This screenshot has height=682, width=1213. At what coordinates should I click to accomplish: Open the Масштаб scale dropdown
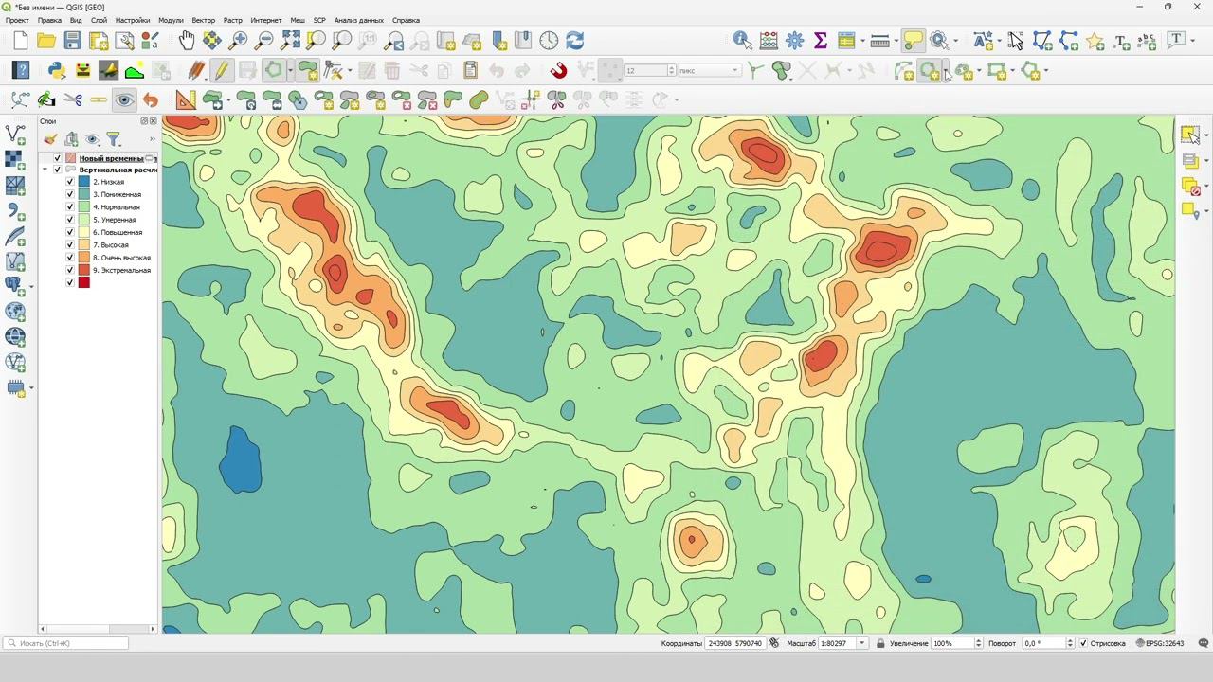861,643
